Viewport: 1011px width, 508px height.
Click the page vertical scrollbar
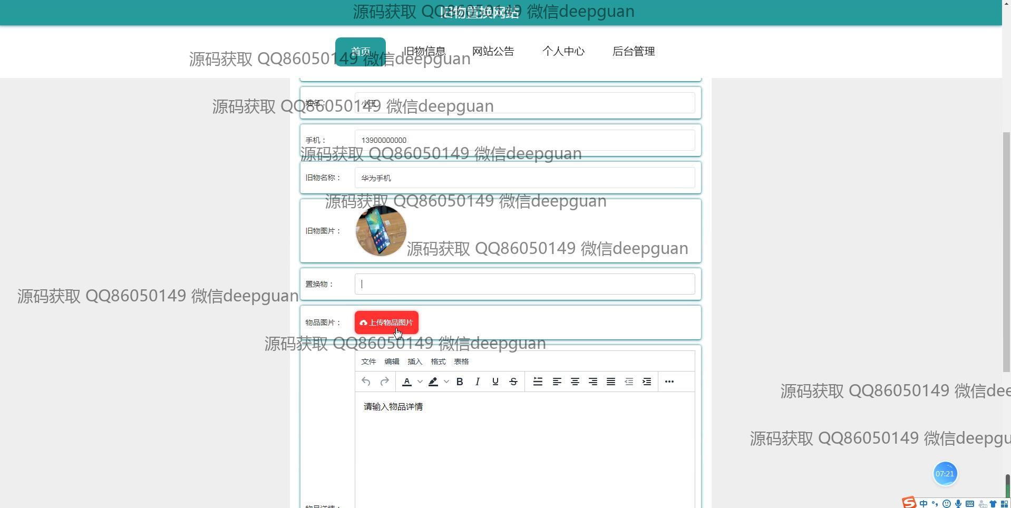click(1006, 252)
